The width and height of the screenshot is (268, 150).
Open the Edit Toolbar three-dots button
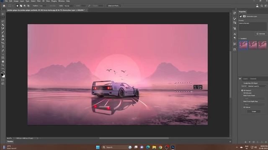tap(3, 68)
